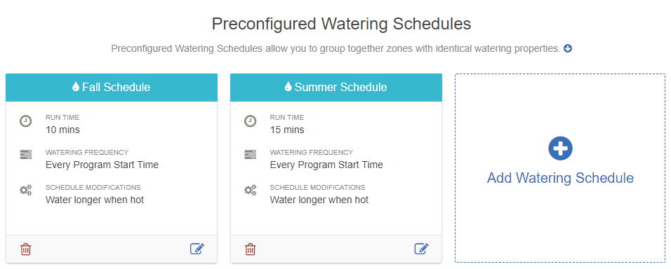This screenshot has height=269, width=671.
Task: Select the Summer Schedule card header
Action: coord(336,88)
